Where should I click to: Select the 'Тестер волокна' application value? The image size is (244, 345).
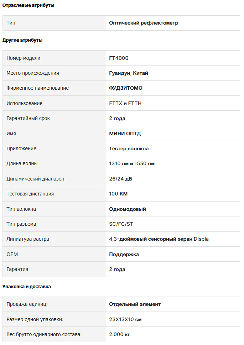pos(129,148)
